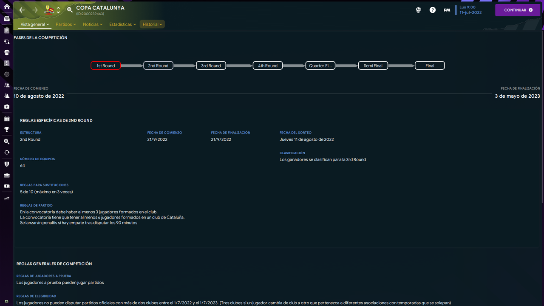Open the world globe icon in header
The height and width of the screenshot is (306, 544).
pyautogui.click(x=419, y=10)
